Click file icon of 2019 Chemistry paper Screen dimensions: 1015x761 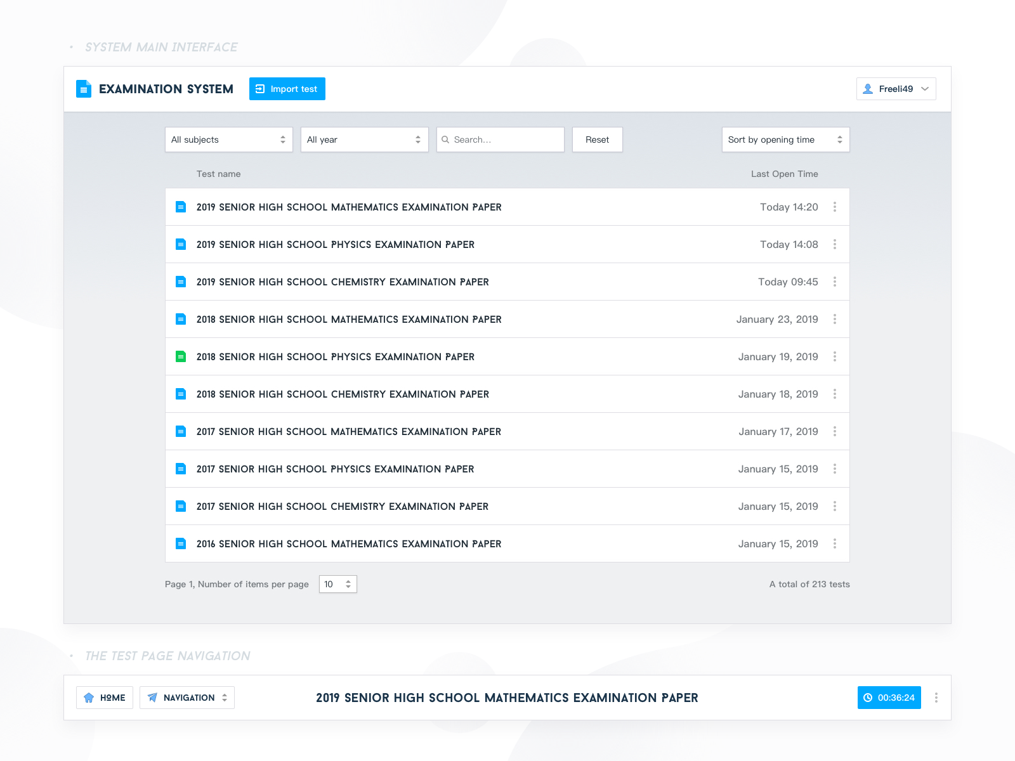pos(181,282)
